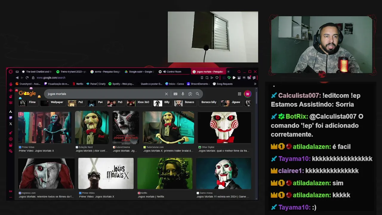Open Twitch in the Opera sidebar

point(11,118)
